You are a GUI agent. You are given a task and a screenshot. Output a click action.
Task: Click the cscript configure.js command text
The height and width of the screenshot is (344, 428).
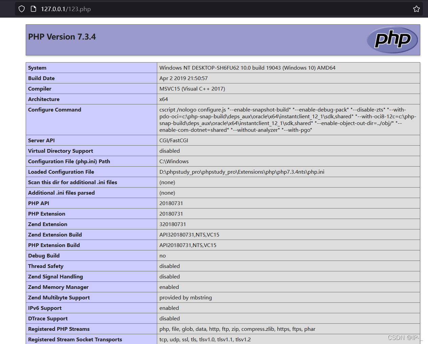[x=288, y=120]
